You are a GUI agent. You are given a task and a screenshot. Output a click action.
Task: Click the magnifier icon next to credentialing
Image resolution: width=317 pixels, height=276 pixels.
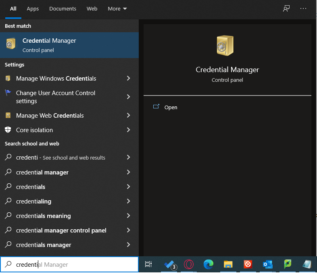8,201
